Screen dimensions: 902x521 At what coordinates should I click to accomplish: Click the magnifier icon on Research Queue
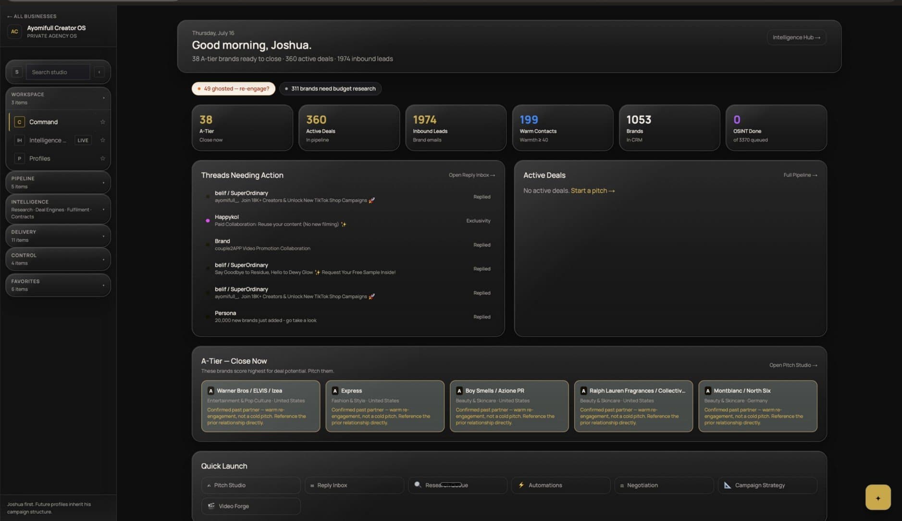(x=418, y=485)
